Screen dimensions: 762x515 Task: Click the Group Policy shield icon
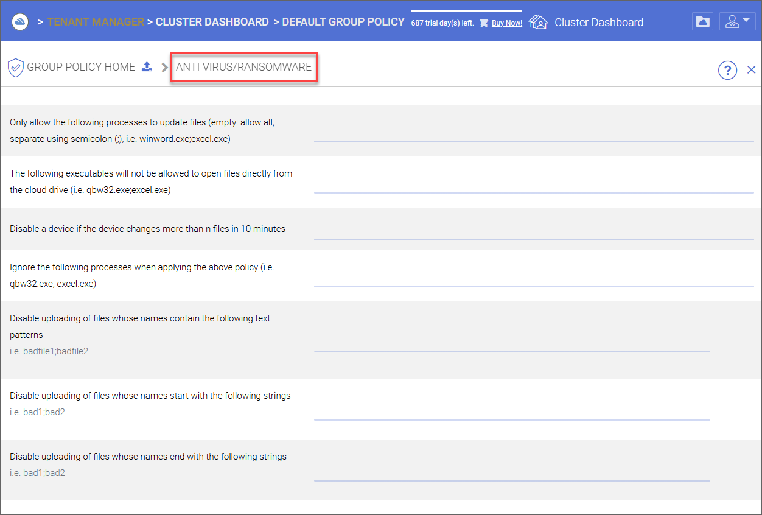coord(16,68)
